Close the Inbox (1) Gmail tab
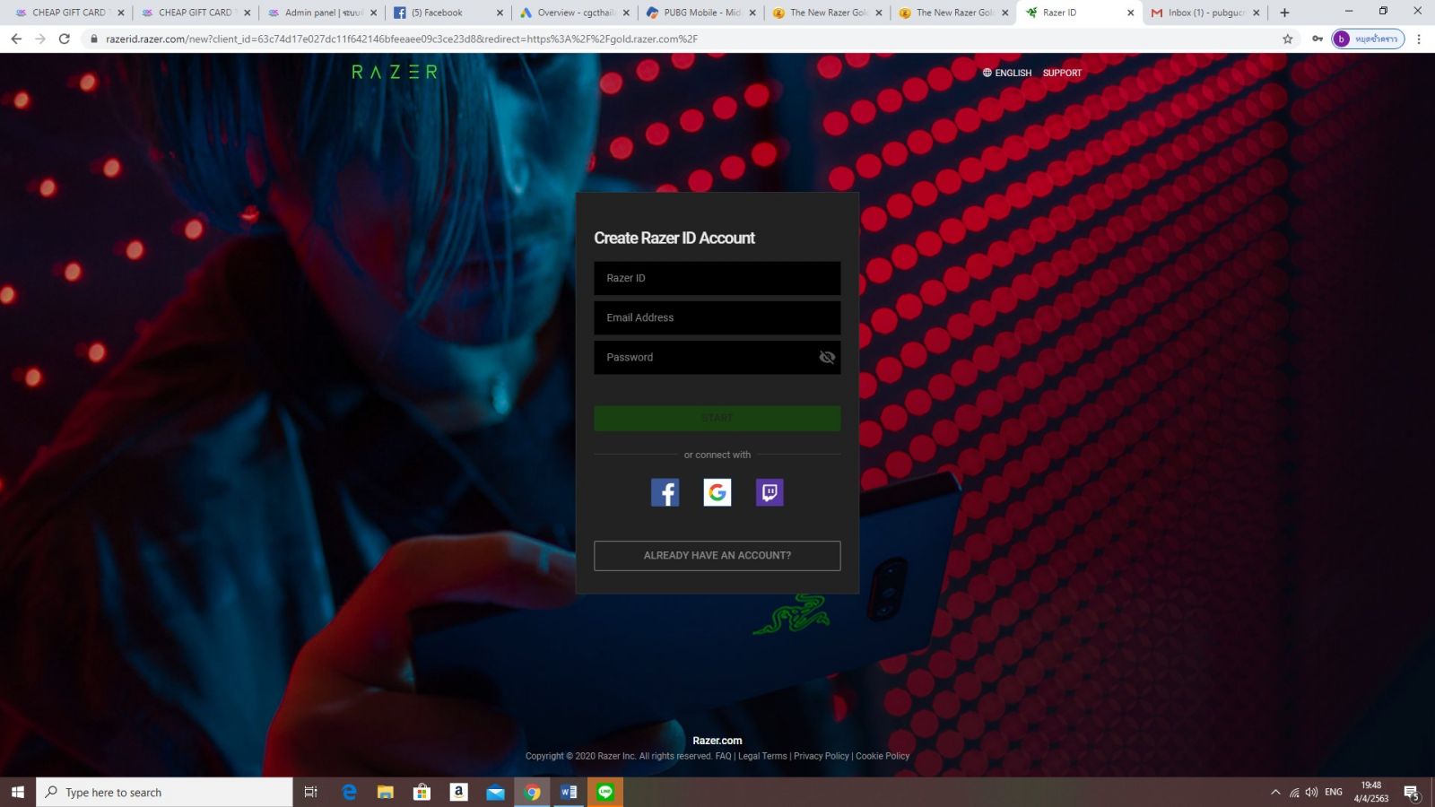 [1257, 13]
